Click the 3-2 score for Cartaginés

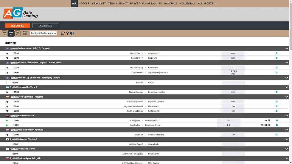[229, 121]
